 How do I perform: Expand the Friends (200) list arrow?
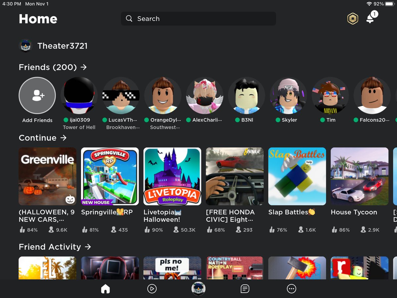(84, 67)
